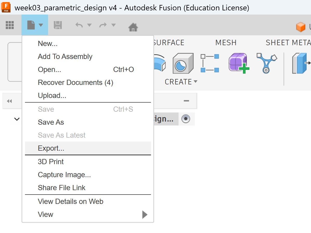This screenshot has width=311, height=233.
Task: Click the File menu document icon
Action: 31,25
